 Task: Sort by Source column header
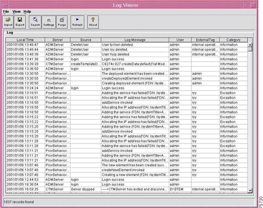click(85, 40)
